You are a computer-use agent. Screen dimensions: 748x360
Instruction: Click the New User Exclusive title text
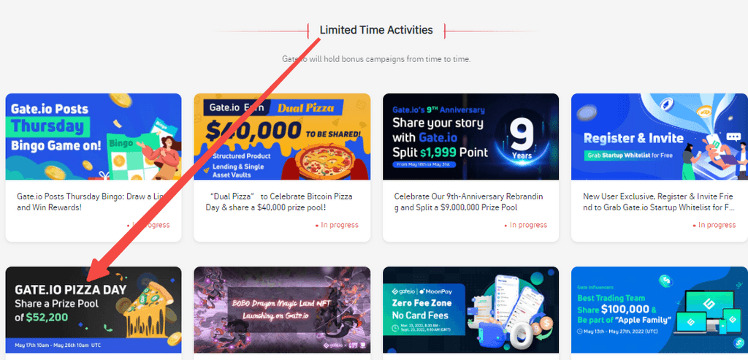[659, 202]
